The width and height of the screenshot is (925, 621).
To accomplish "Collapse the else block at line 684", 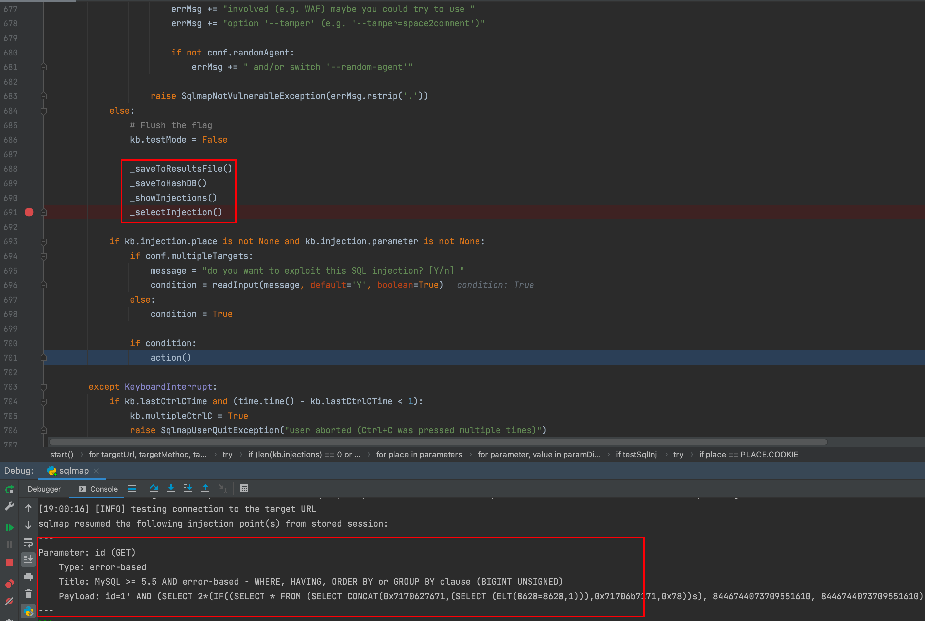I will click(x=44, y=111).
